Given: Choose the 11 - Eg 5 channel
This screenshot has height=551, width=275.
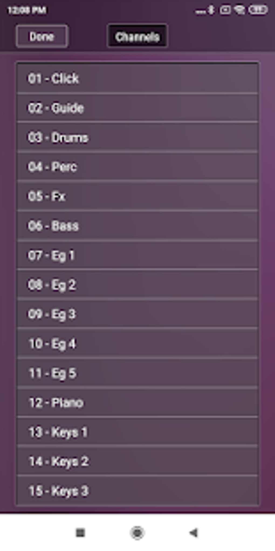Looking at the screenshot, I should click(x=137, y=373).
